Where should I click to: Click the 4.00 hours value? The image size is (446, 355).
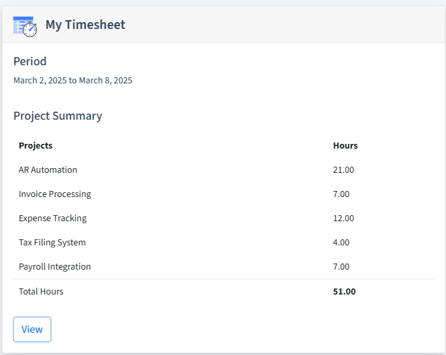click(x=341, y=242)
